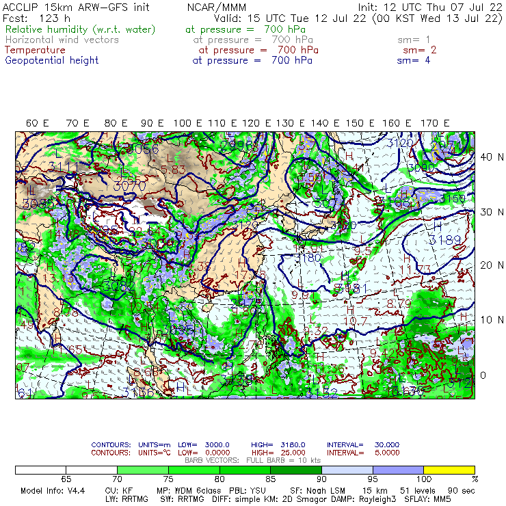
Task: Click the 'SFLAY: MM5' text
Action: pos(427,499)
